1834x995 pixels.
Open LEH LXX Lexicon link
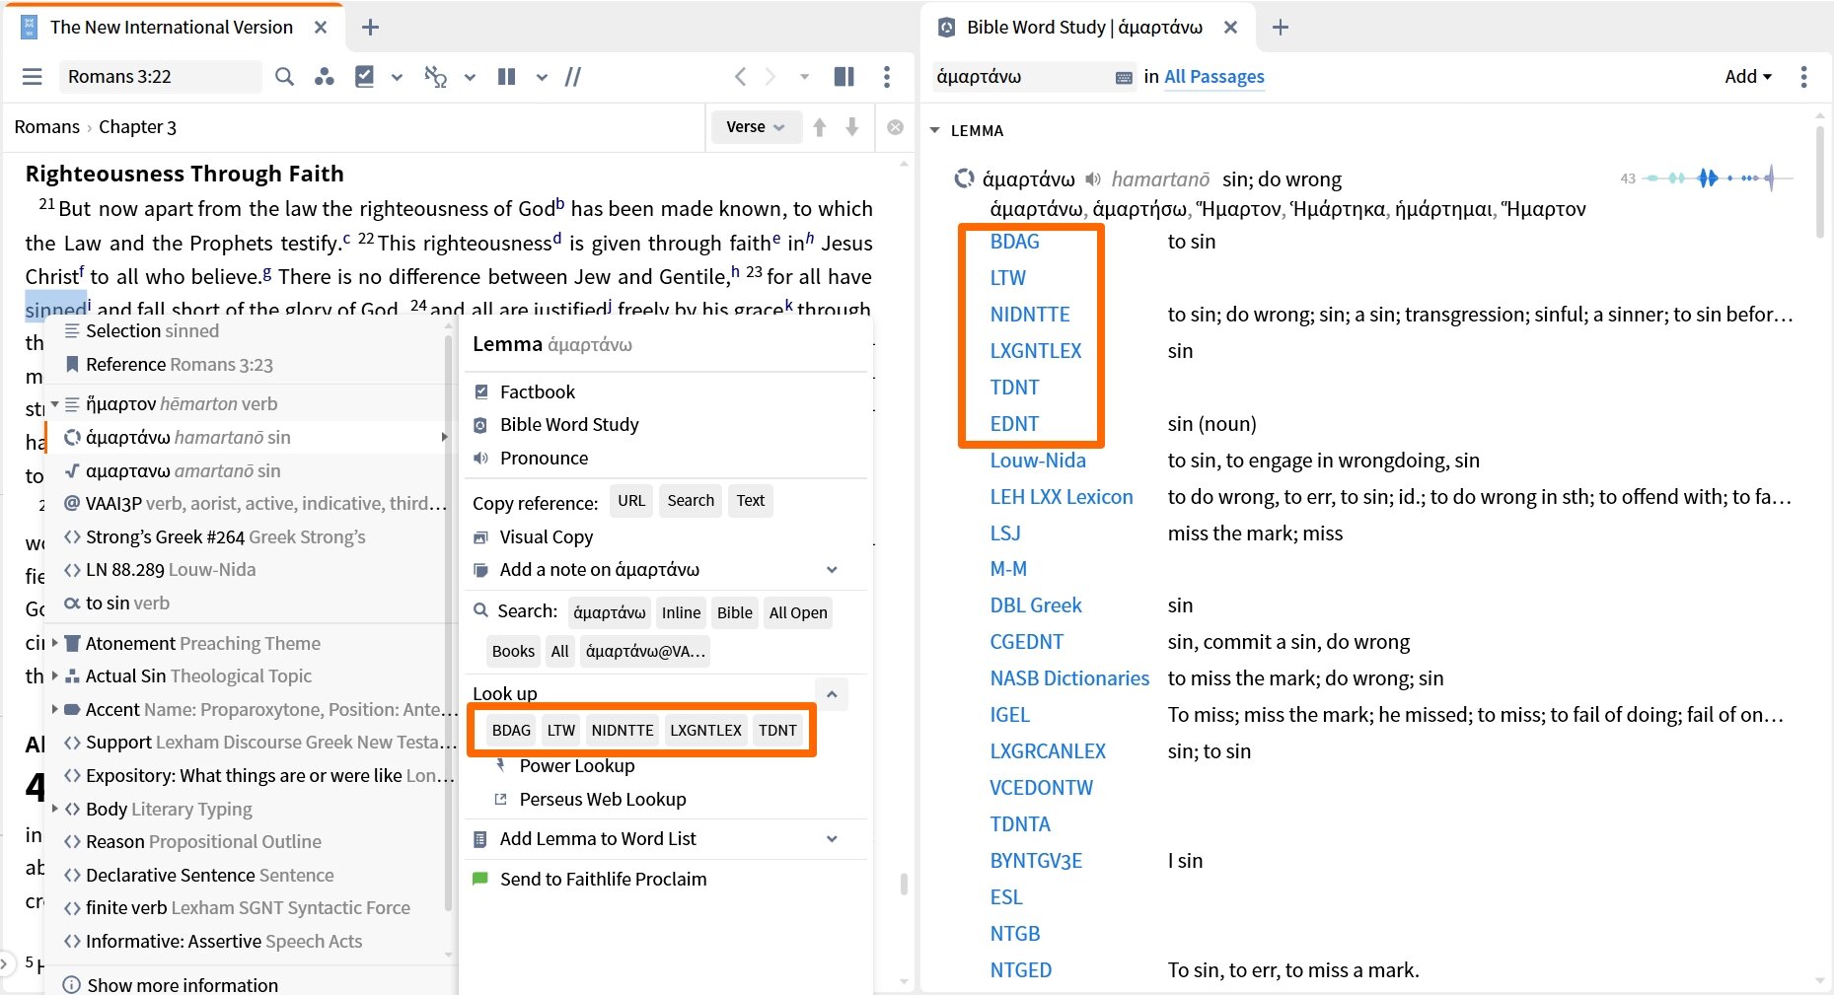(1062, 497)
